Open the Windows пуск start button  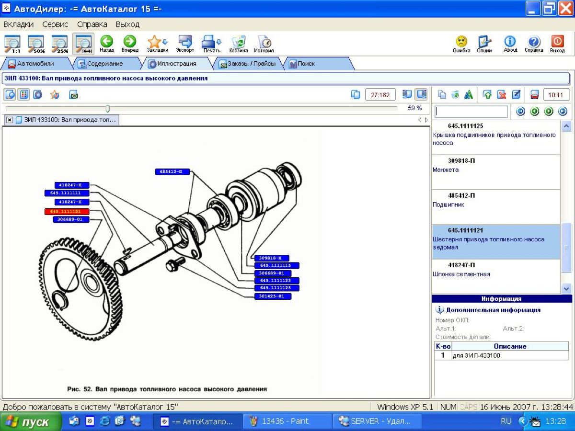[x=31, y=422]
